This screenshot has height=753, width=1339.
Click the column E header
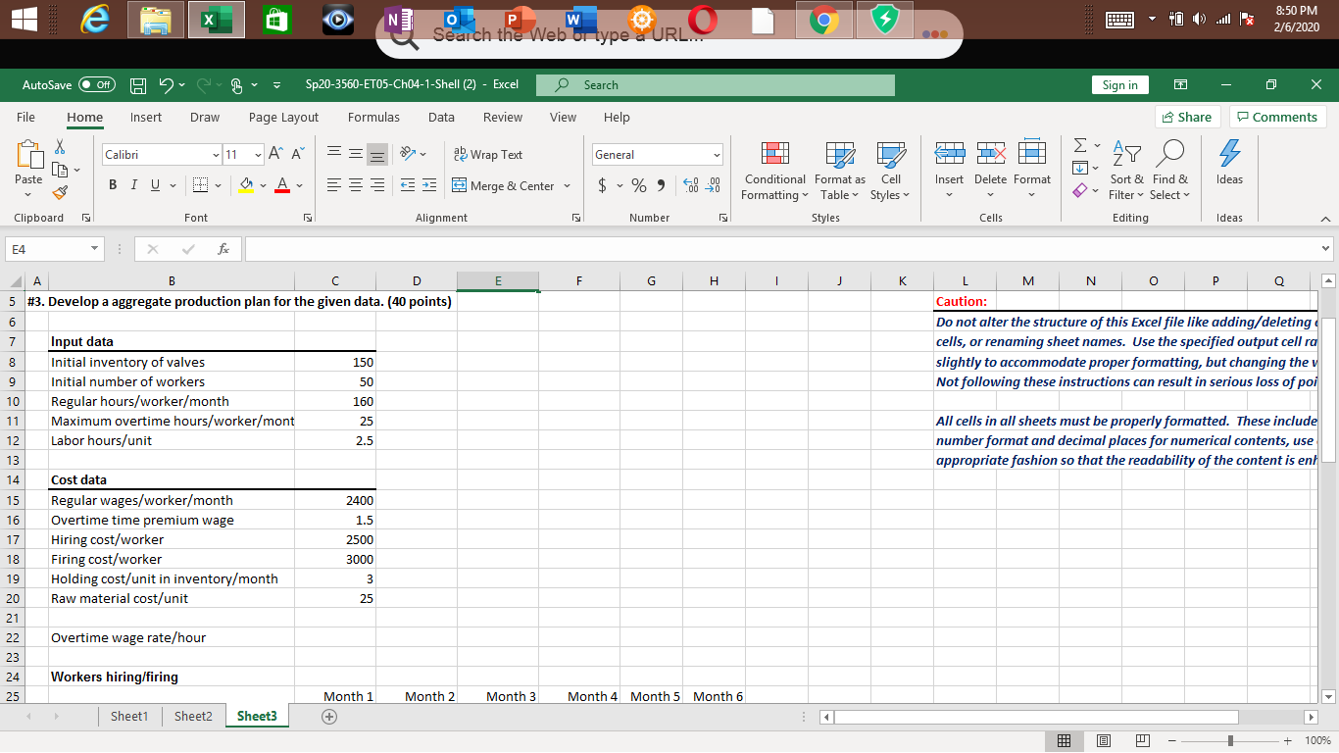coord(497,281)
